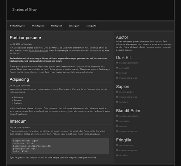Screen dimensions: 181x166
Task: Click the Duis Elit sidebar heading
Action: click(x=124, y=57)
